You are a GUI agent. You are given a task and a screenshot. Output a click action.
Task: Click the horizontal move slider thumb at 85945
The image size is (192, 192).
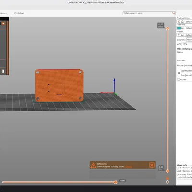(115, 182)
